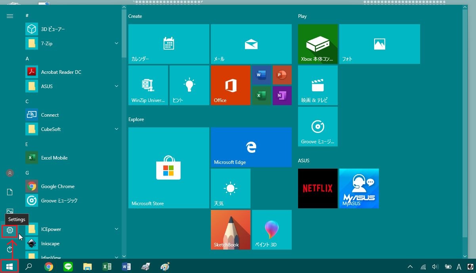Launch the フォト tile
Viewport: 476px width, 273px height.
click(380, 44)
